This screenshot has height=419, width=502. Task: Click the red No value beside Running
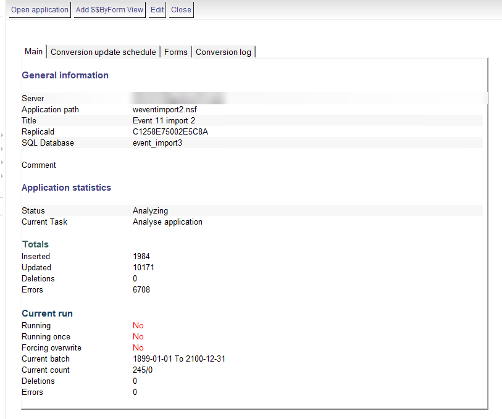click(x=138, y=326)
